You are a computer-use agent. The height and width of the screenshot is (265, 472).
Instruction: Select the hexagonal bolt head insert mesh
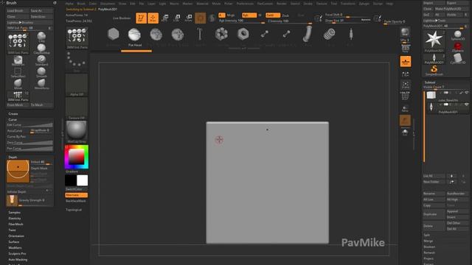[114, 35]
